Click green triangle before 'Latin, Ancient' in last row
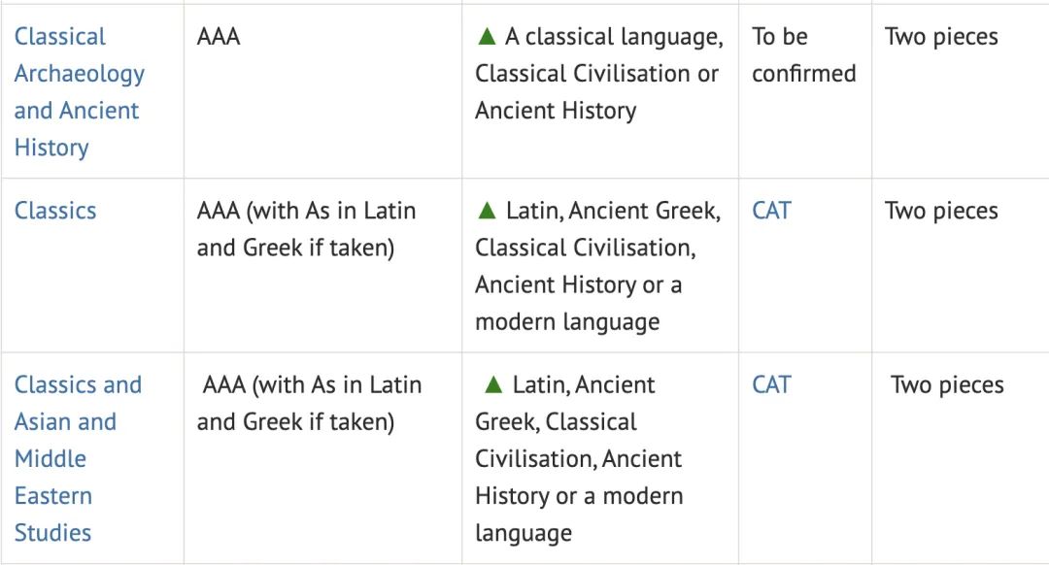Screen dimensions: 1049x565 click(493, 384)
